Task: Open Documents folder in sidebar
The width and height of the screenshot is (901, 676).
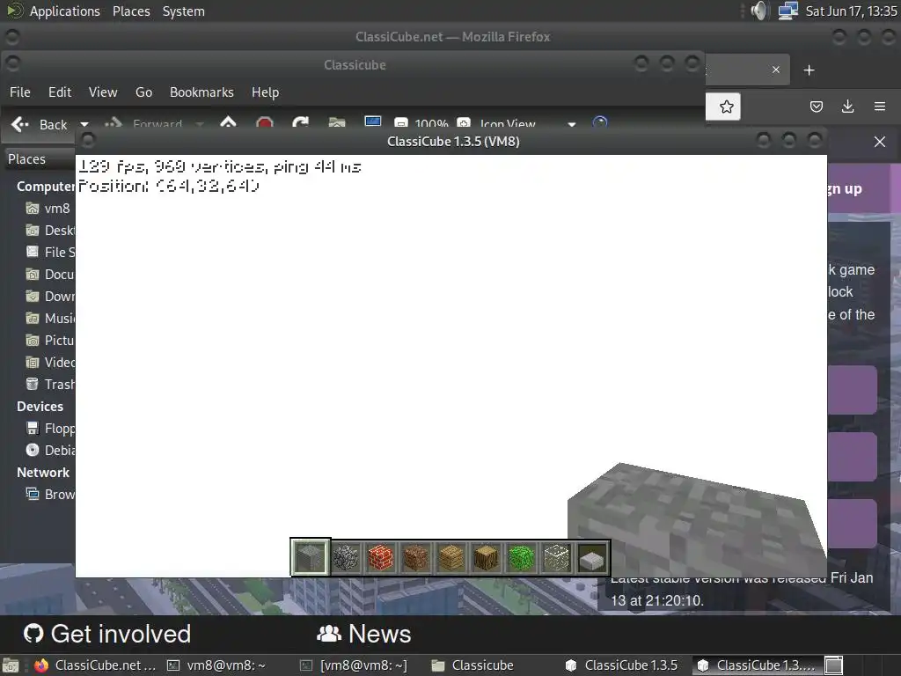Action: [x=50, y=275]
